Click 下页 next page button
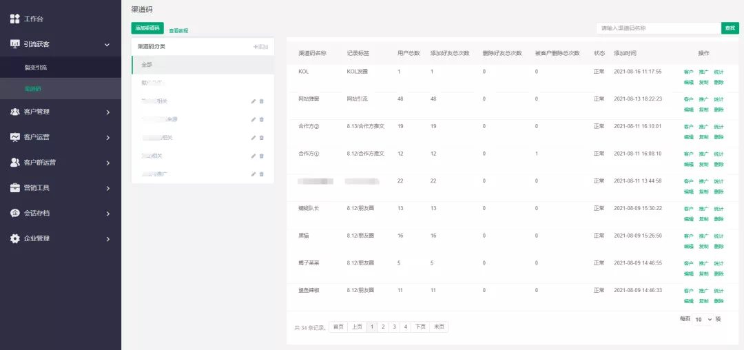This screenshot has height=350, width=744. (420, 327)
